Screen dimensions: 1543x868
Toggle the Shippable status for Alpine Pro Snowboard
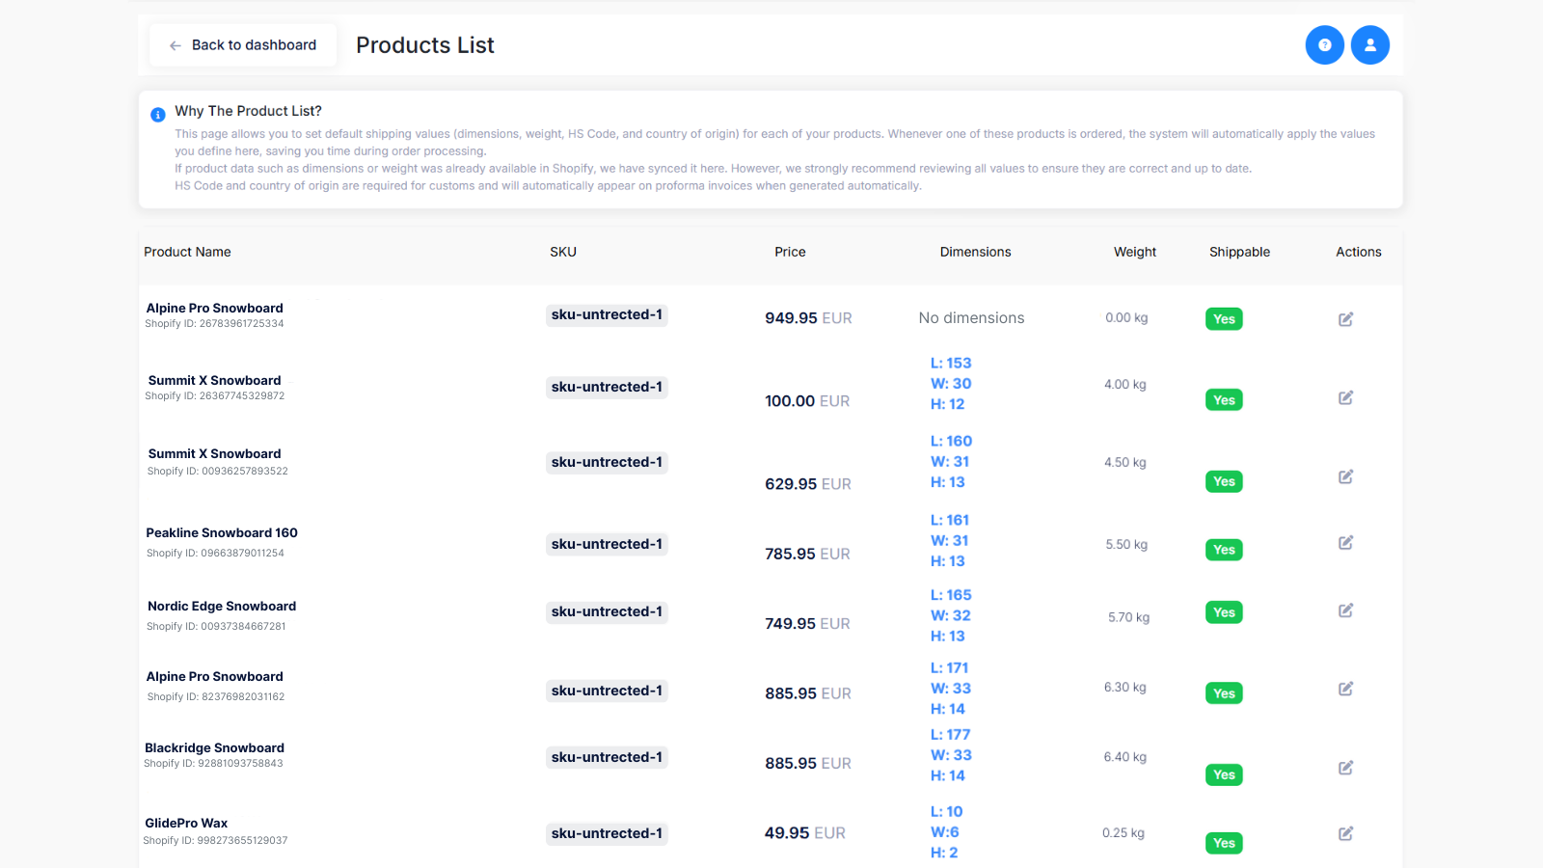pos(1224,318)
